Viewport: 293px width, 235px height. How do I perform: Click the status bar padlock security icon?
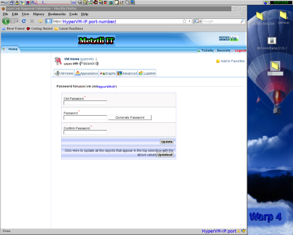[238, 231]
